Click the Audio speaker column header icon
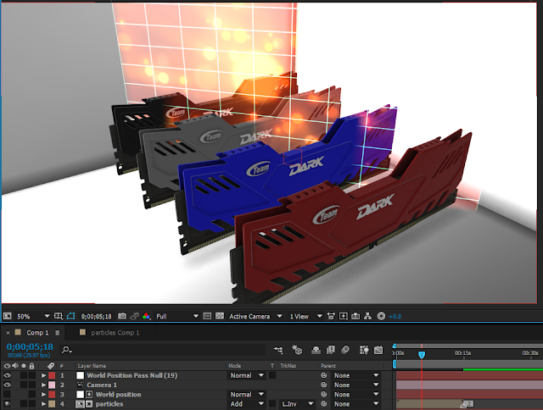 [15, 365]
